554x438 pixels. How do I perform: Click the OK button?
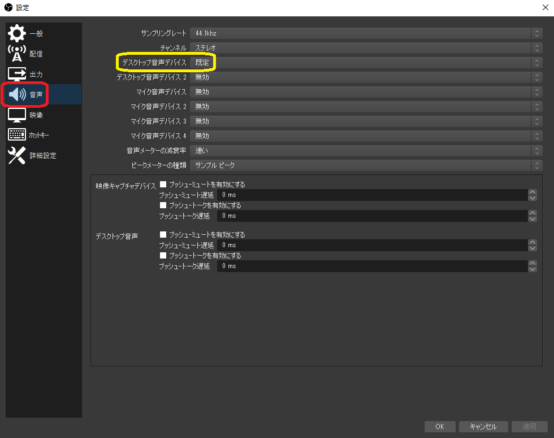click(x=440, y=427)
